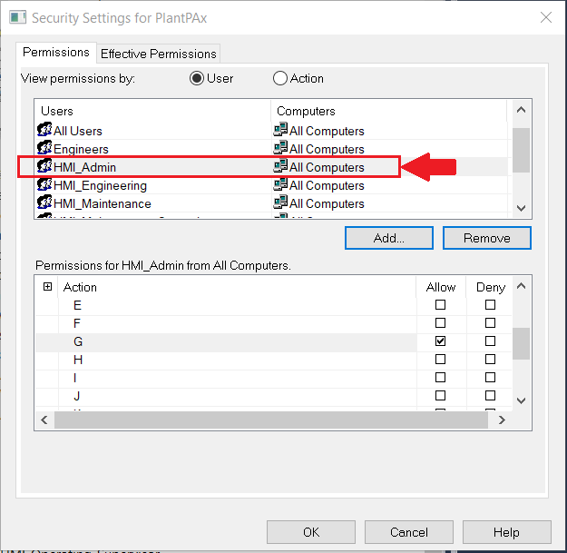Viewport: 567px width, 553px height.
Task: Click the horizontal scrollbar thumb in actions list
Action: point(271,420)
